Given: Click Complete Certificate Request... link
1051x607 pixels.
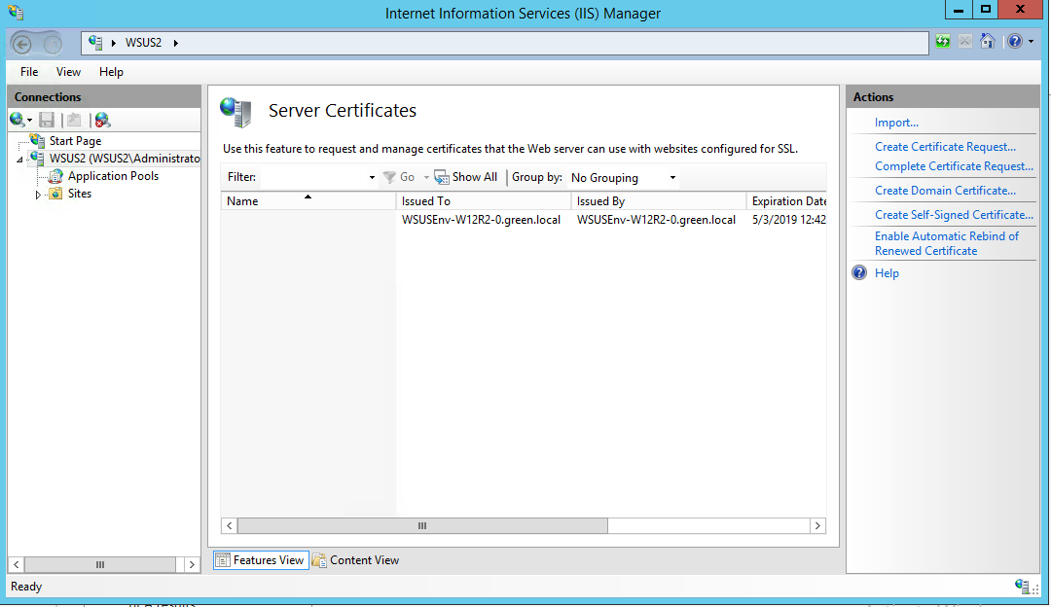Looking at the screenshot, I should (x=954, y=166).
